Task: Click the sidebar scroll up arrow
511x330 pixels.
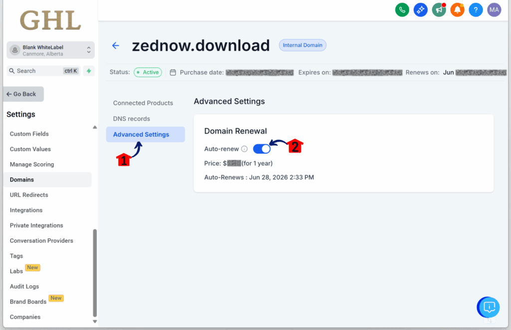Action: pos(95,127)
